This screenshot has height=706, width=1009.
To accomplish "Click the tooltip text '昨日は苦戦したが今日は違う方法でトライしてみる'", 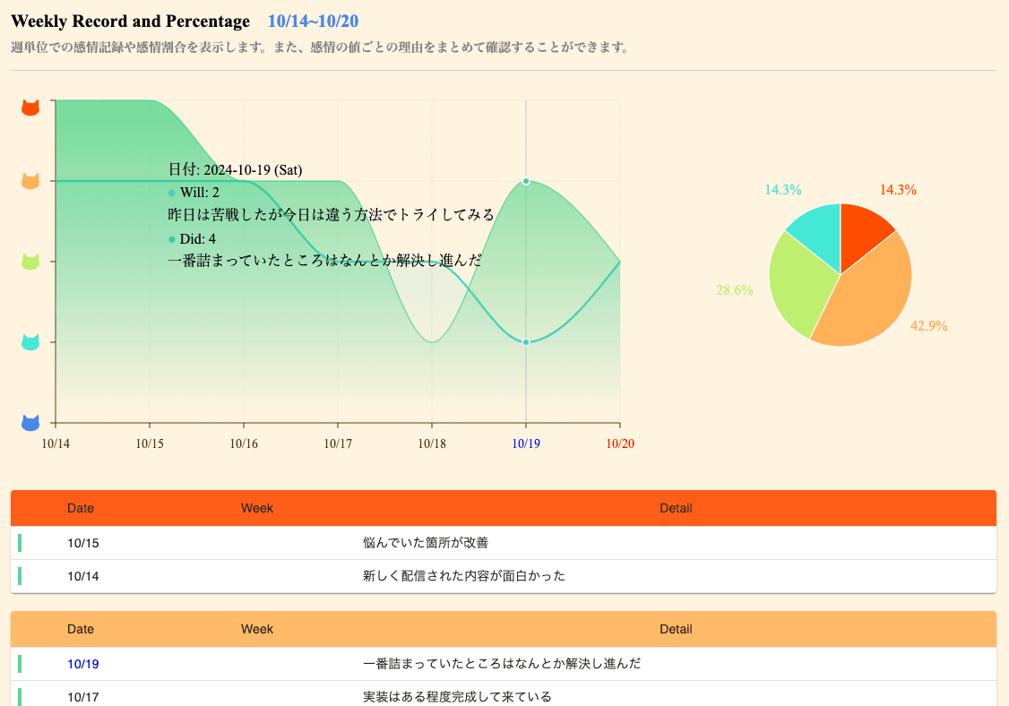I will tap(331, 214).
